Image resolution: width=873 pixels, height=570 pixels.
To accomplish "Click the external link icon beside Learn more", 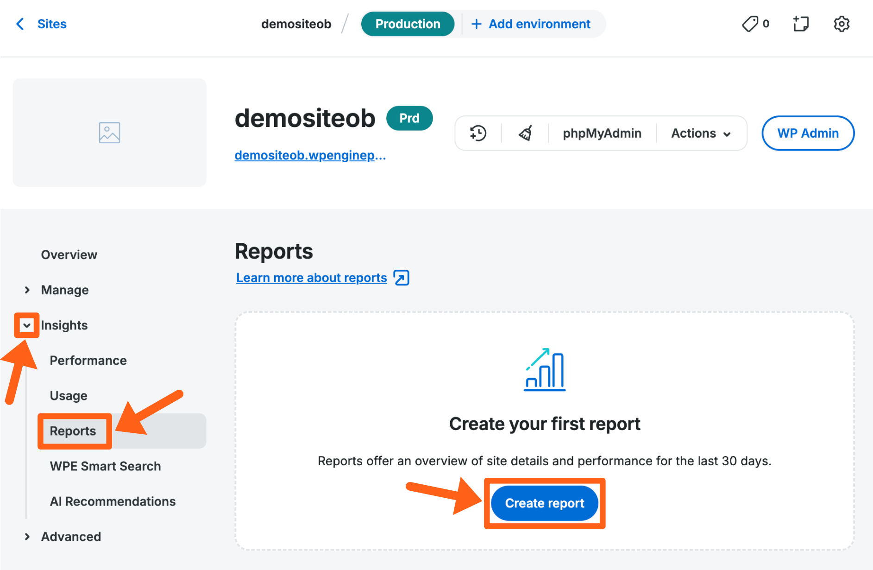I will (x=401, y=278).
